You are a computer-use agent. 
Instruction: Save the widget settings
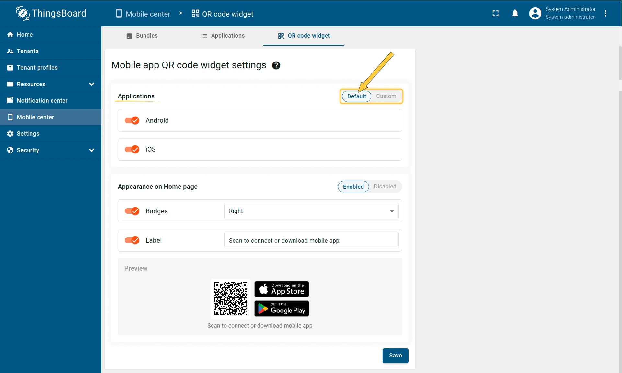pos(395,356)
